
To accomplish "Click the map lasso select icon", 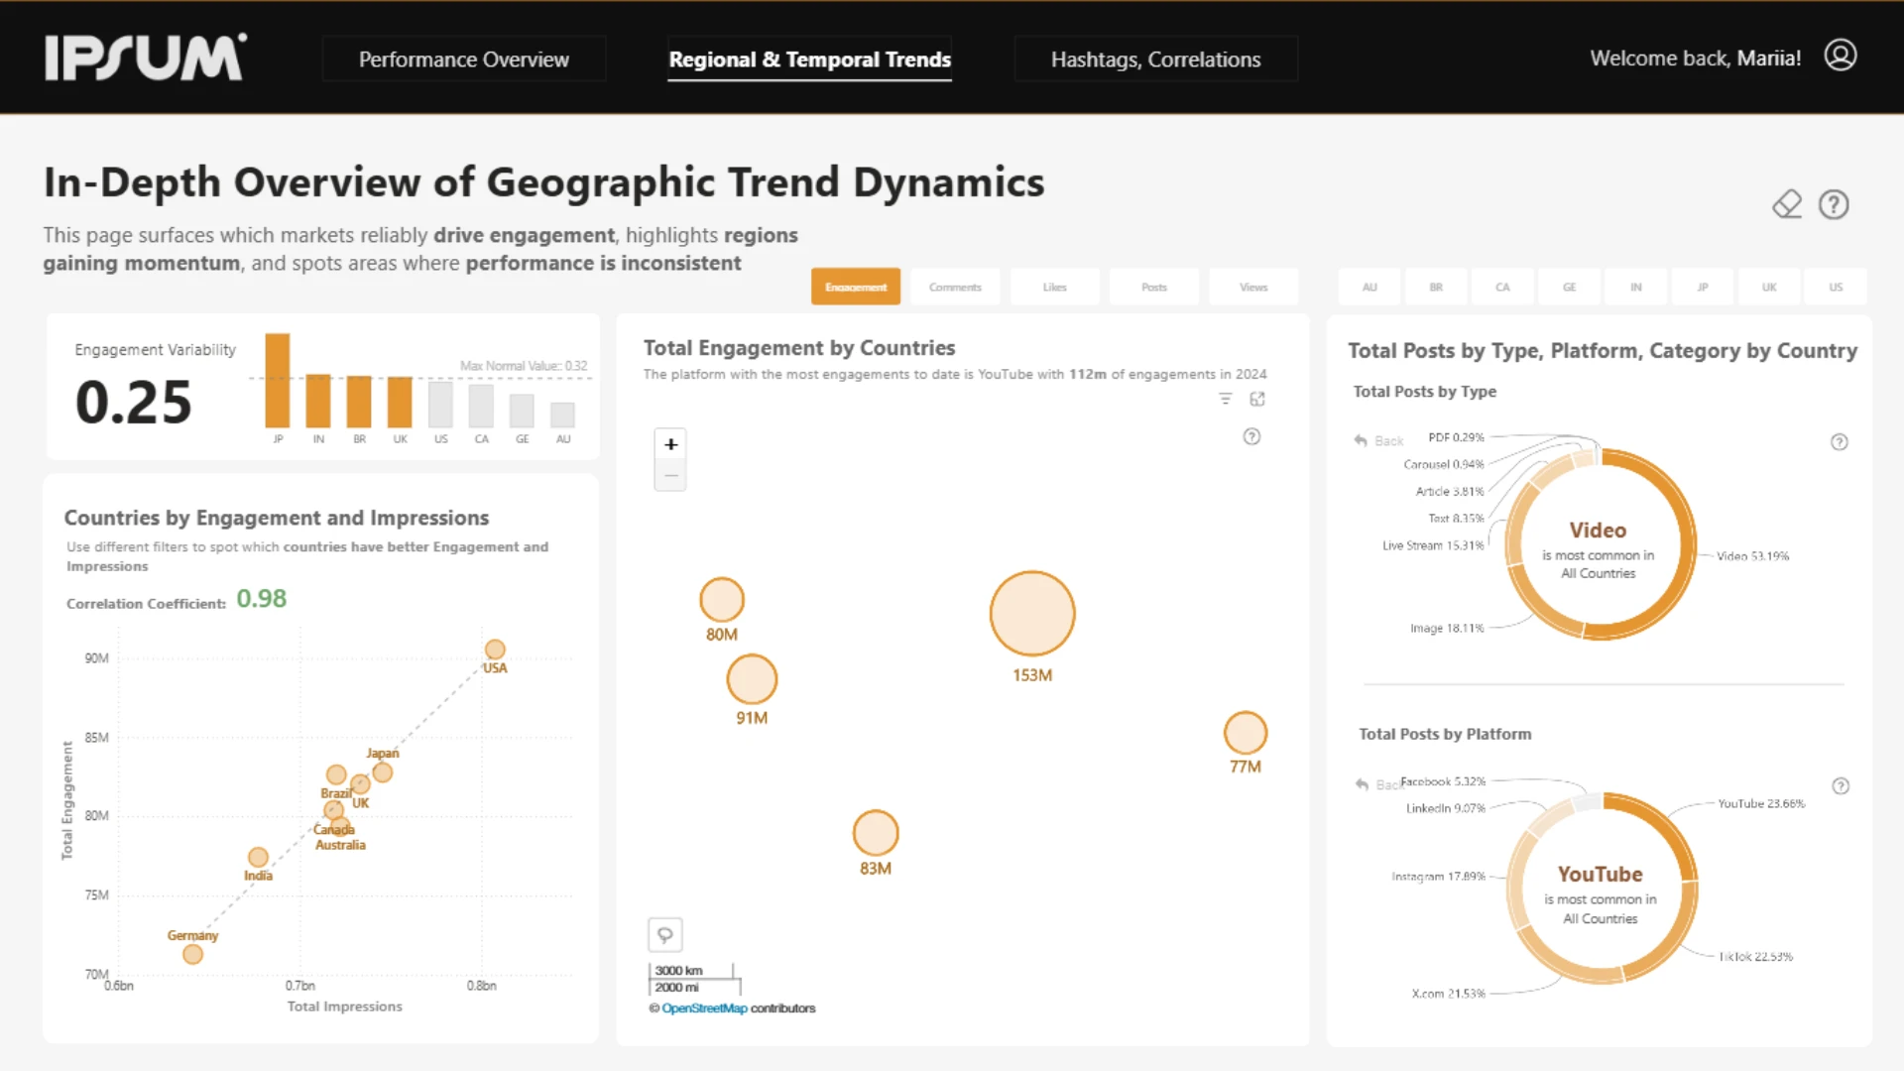I will click(x=665, y=934).
